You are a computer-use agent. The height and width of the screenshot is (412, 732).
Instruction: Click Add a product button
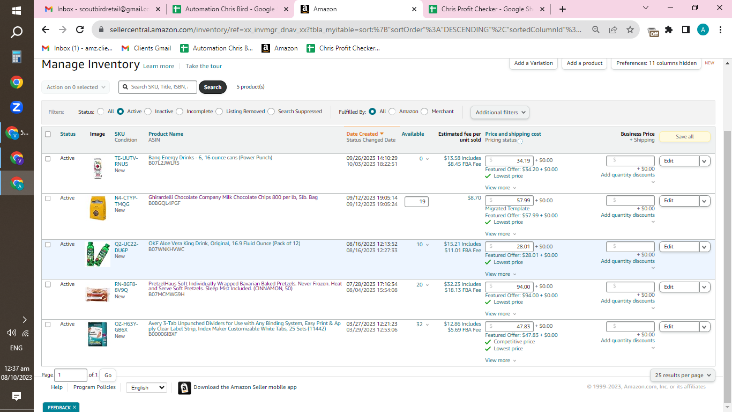pyautogui.click(x=585, y=63)
